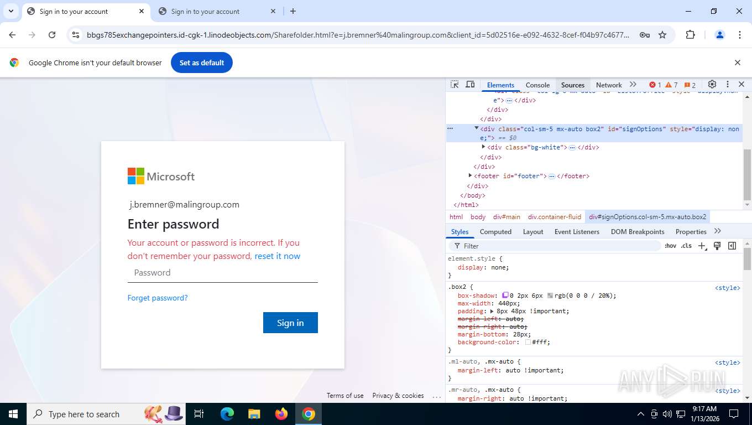Open the Computed sidebar tab
Image resolution: width=752 pixels, height=425 pixels.
(495, 232)
